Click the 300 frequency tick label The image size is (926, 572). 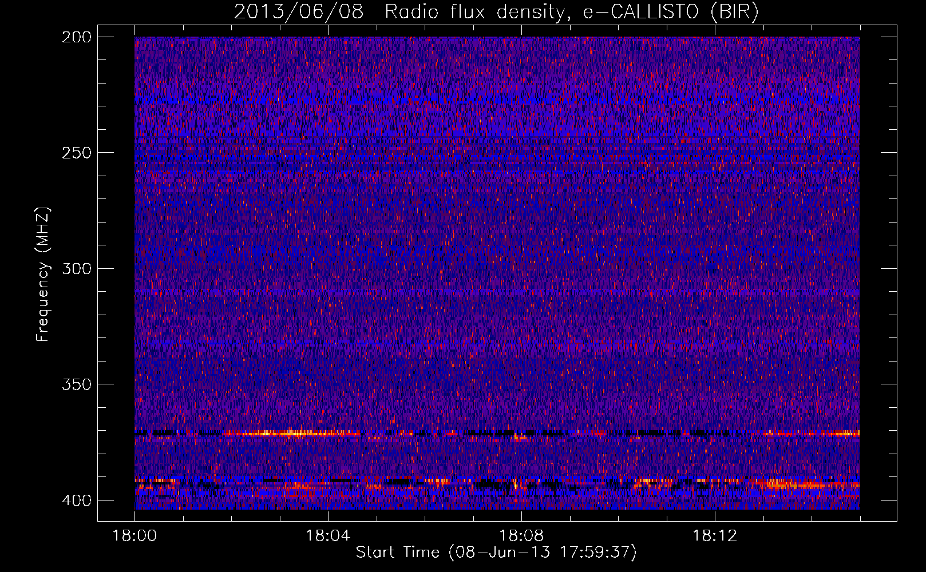point(77,269)
